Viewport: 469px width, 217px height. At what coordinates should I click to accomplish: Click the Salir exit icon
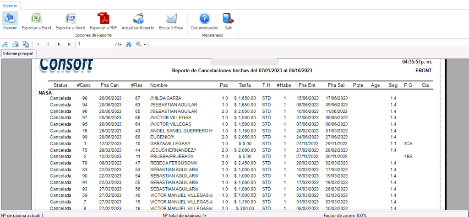coord(229,19)
